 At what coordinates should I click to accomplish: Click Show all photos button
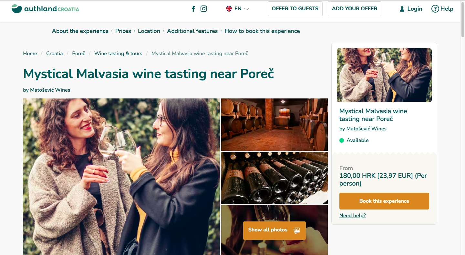pos(274,230)
